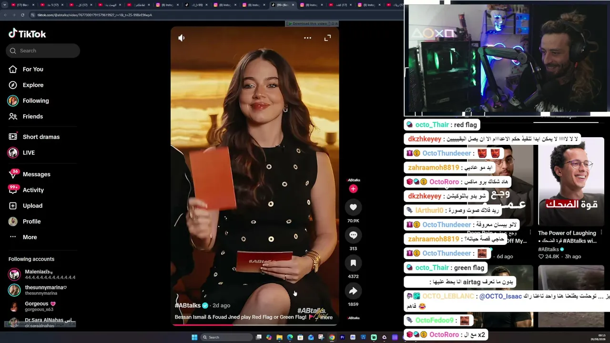Open the video comments showing 313
This screenshot has width=610, height=343.
click(x=353, y=235)
